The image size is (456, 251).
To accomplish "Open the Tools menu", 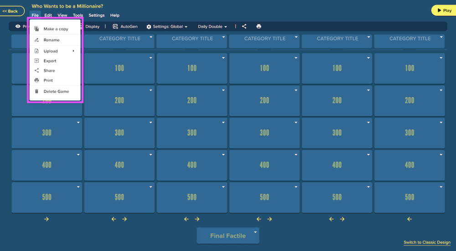I will point(78,15).
